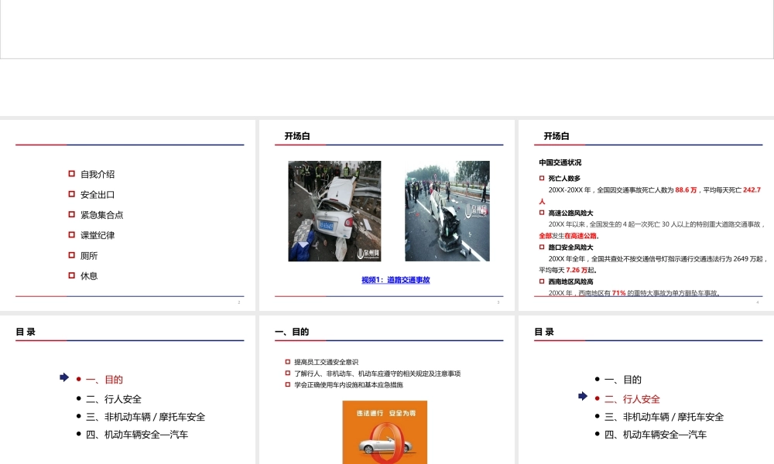The image size is (774, 464).
Task: Click the red 242.7 figure
Action: click(x=752, y=189)
